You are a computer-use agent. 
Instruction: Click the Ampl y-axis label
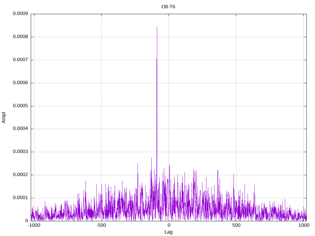point(4,118)
